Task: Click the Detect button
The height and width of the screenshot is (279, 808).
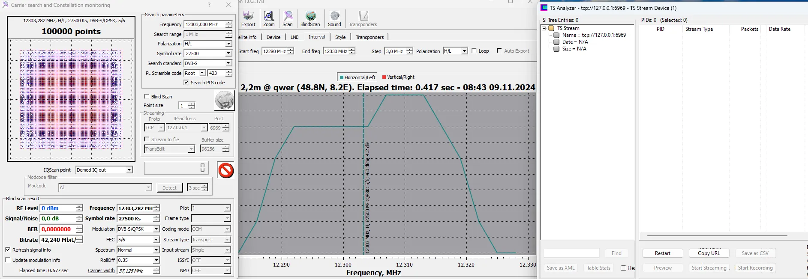Action: click(x=169, y=188)
